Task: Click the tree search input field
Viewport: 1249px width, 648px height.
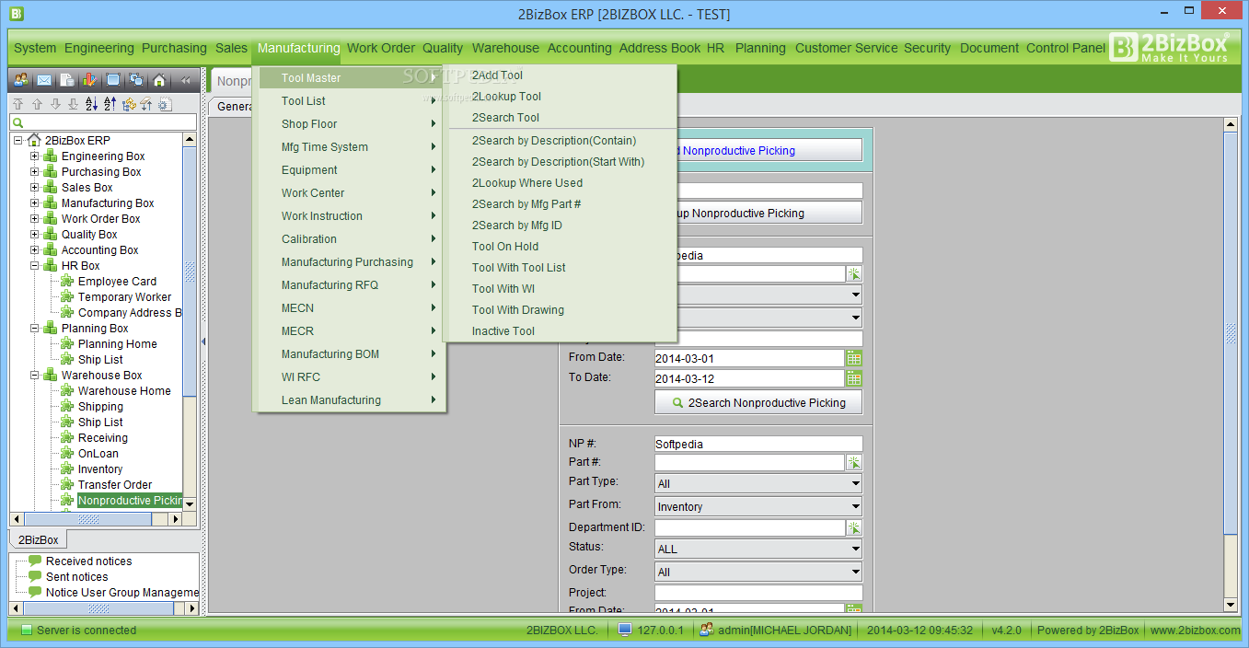Action: coord(103,122)
